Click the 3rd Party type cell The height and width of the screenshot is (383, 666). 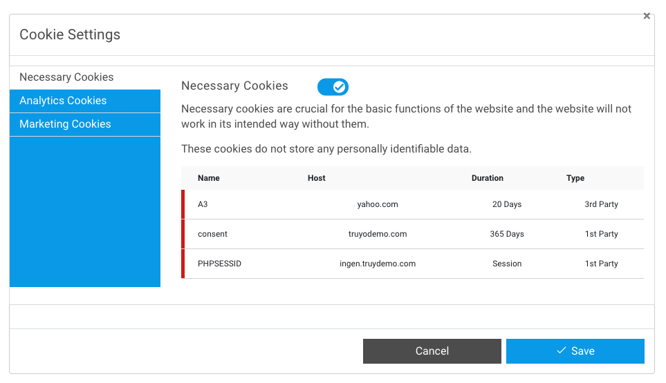602,204
